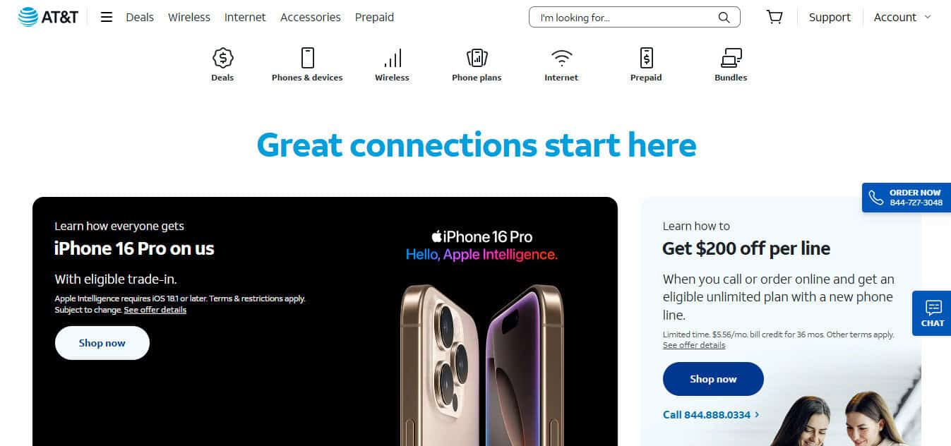Open the Phones & devices icon
The image size is (951, 446).
point(307,58)
